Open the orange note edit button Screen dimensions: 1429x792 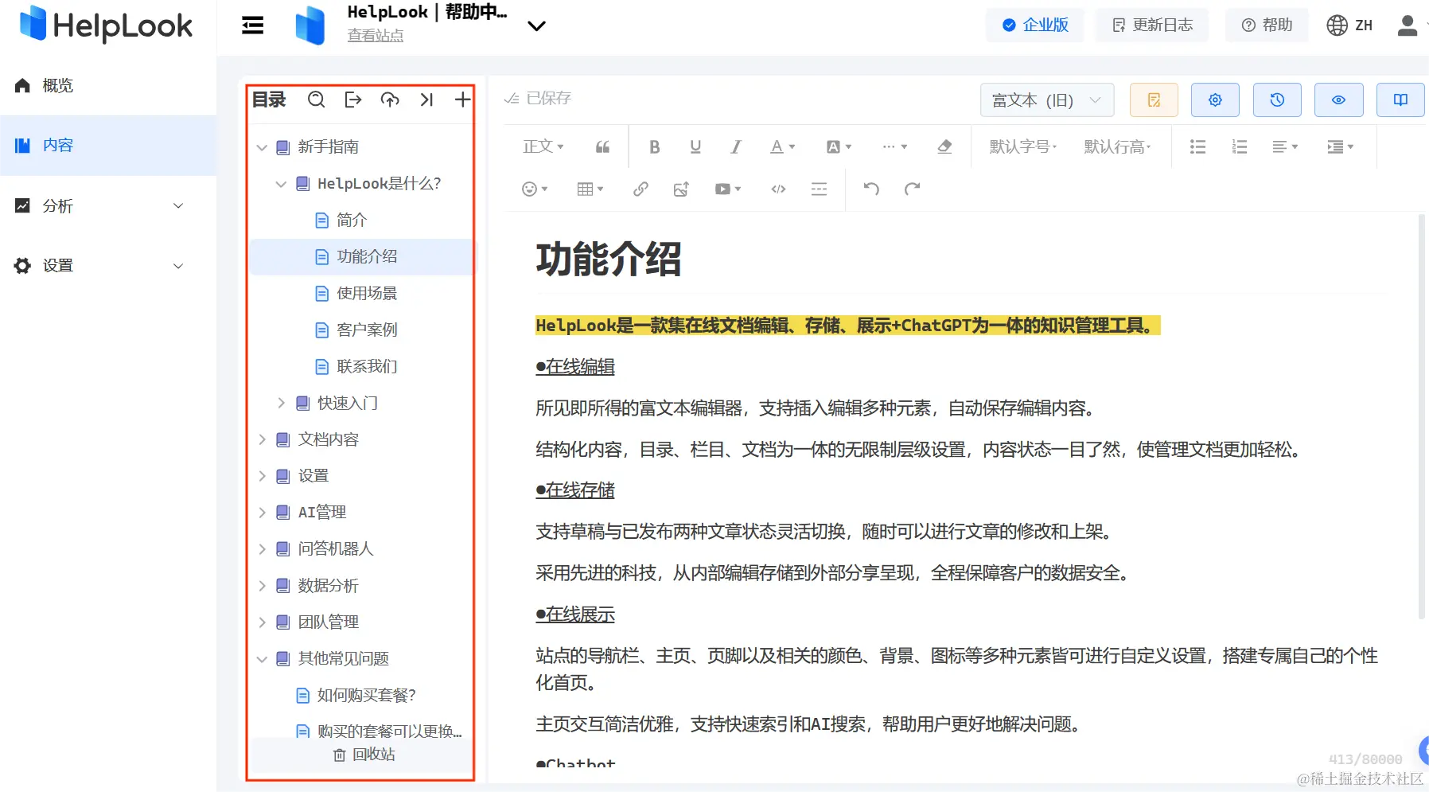click(1154, 100)
